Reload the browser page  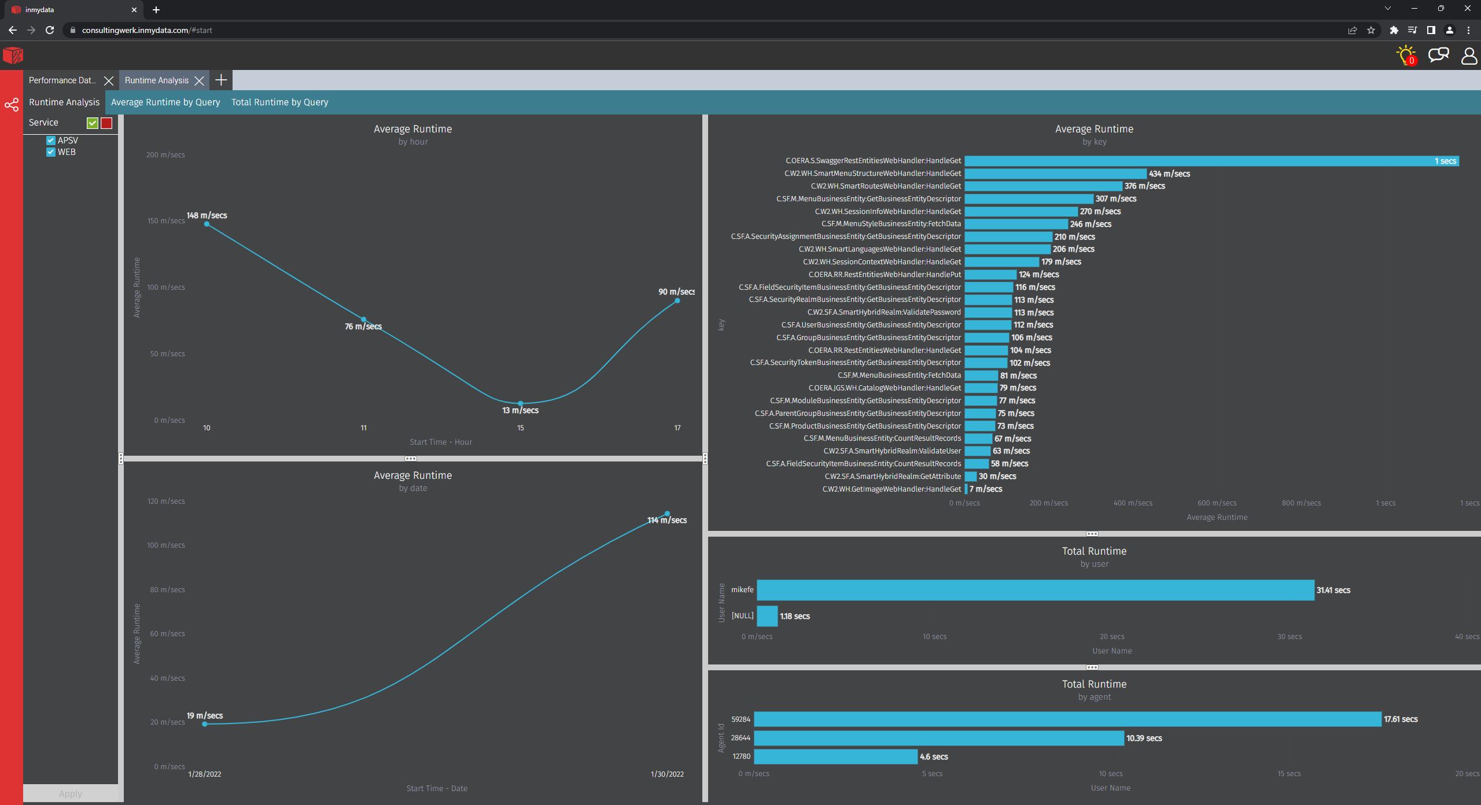(x=50, y=30)
